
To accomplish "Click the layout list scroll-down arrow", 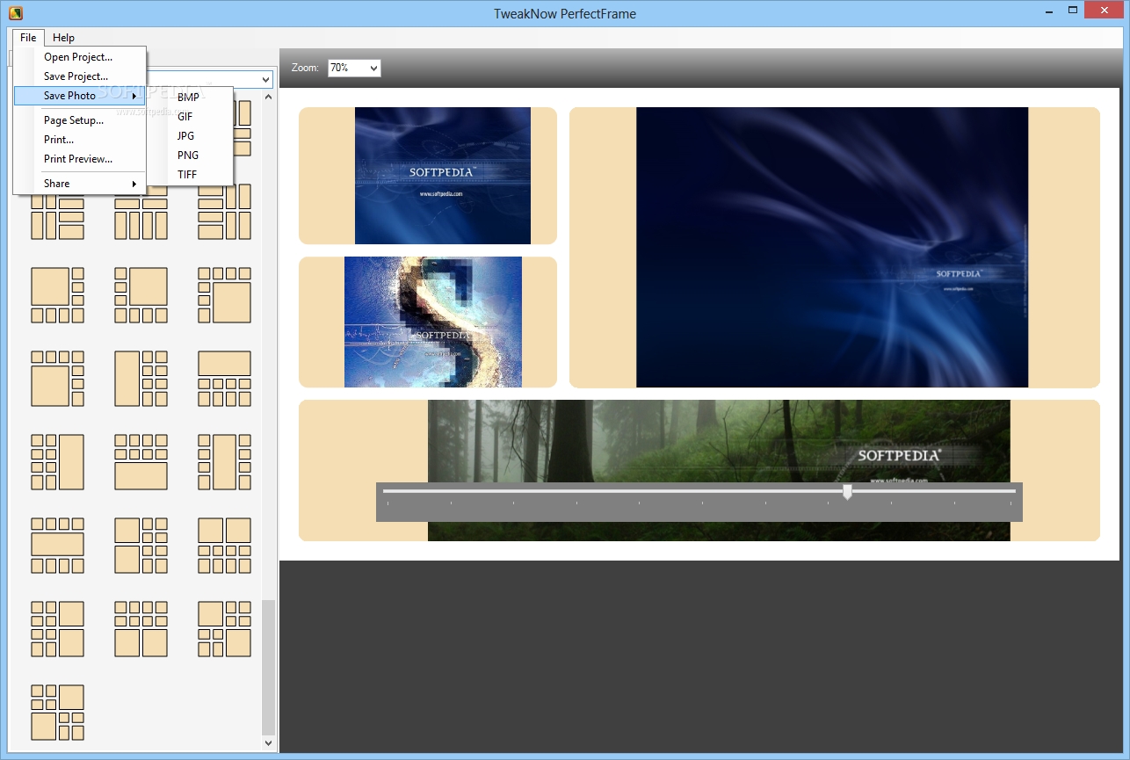I will (x=269, y=743).
